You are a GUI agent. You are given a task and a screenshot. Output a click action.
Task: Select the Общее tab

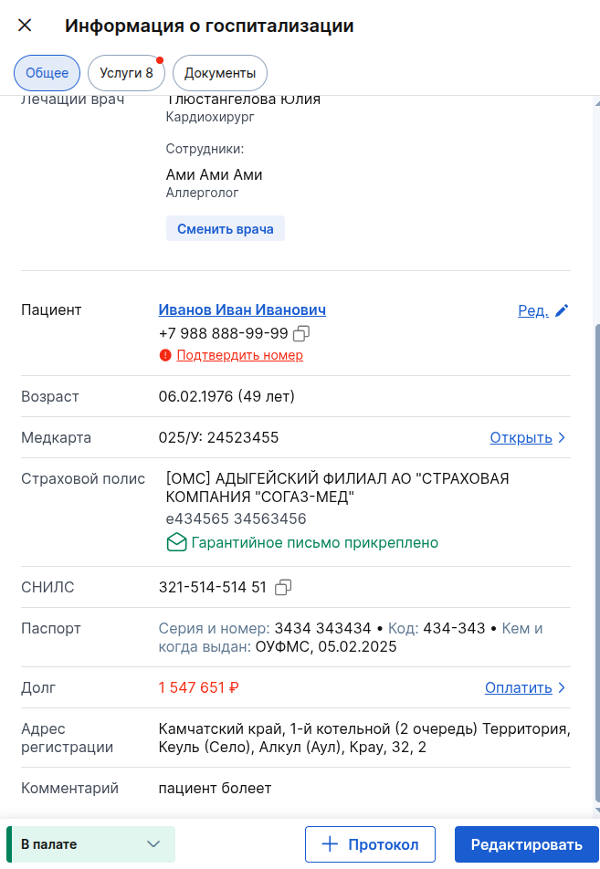click(x=47, y=72)
